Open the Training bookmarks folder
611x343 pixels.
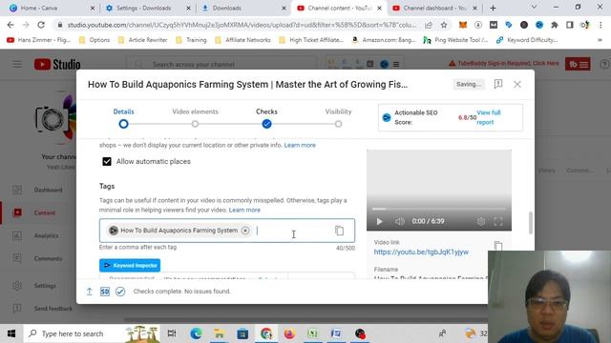tap(191, 40)
